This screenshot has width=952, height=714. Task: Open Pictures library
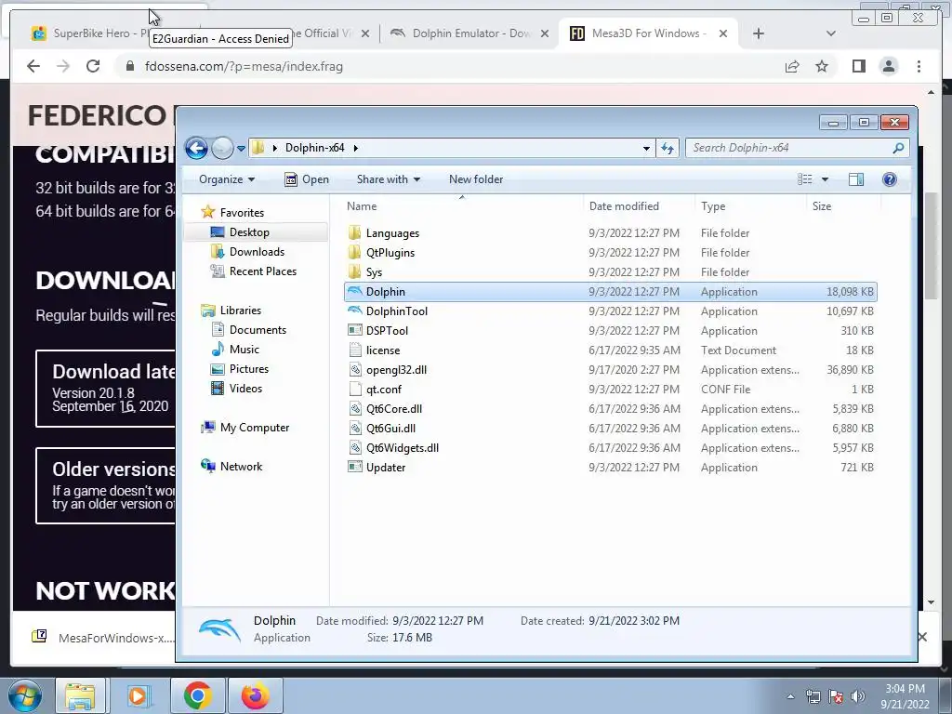pyautogui.click(x=248, y=368)
